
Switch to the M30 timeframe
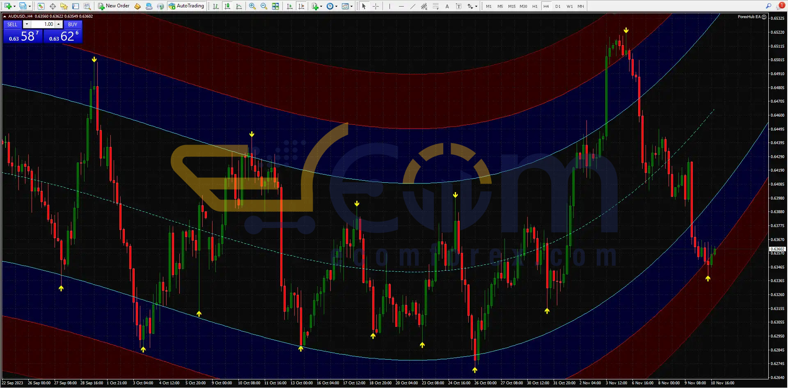click(x=523, y=6)
